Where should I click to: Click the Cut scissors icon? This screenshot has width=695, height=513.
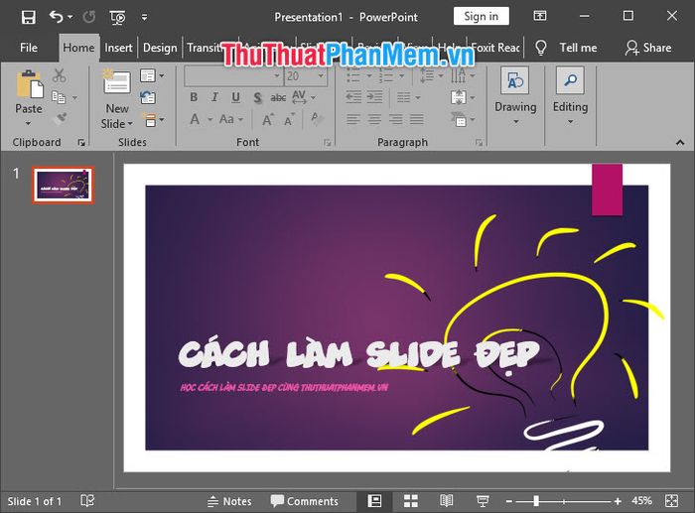(59, 75)
